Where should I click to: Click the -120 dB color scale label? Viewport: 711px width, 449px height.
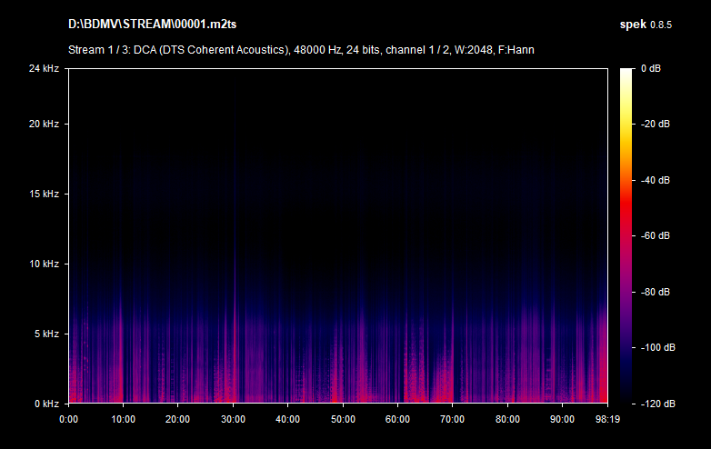[x=656, y=404]
